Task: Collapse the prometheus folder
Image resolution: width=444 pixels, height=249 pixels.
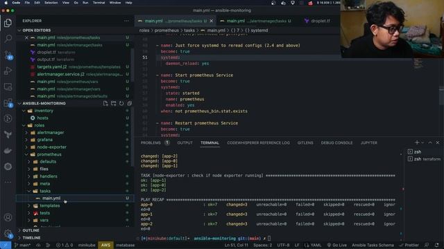Action: (x=27, y=154)
